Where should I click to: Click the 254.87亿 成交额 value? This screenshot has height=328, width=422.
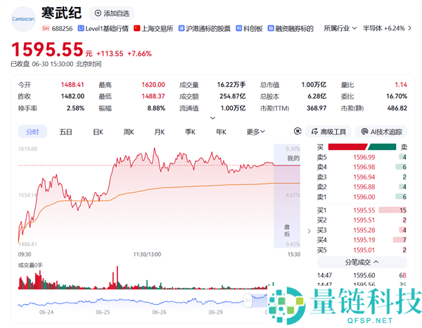pos(233,96)
